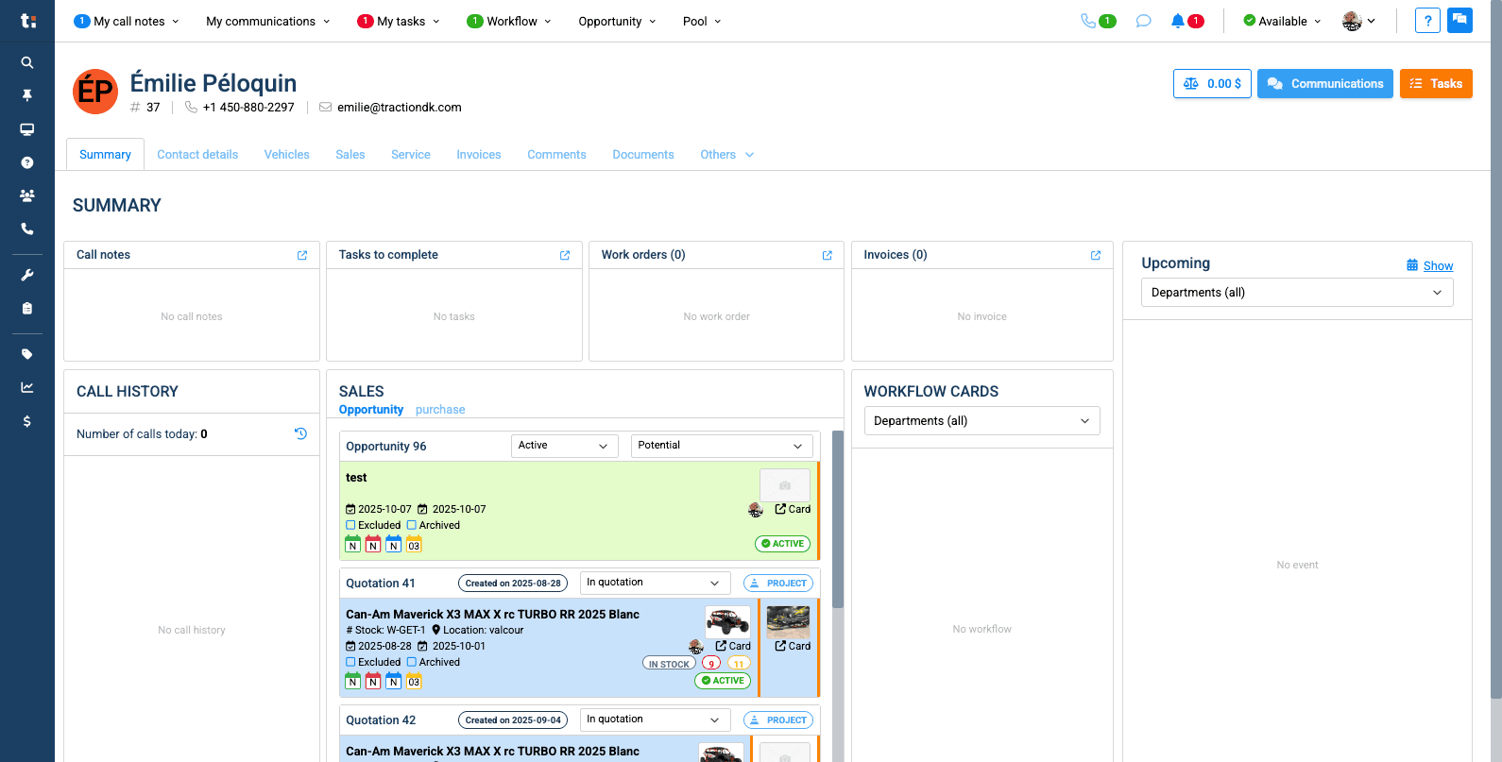Click the 0.00 $ balance button
The height and width of the screenshot is (762, 1502).
[x=1212, y=83]
